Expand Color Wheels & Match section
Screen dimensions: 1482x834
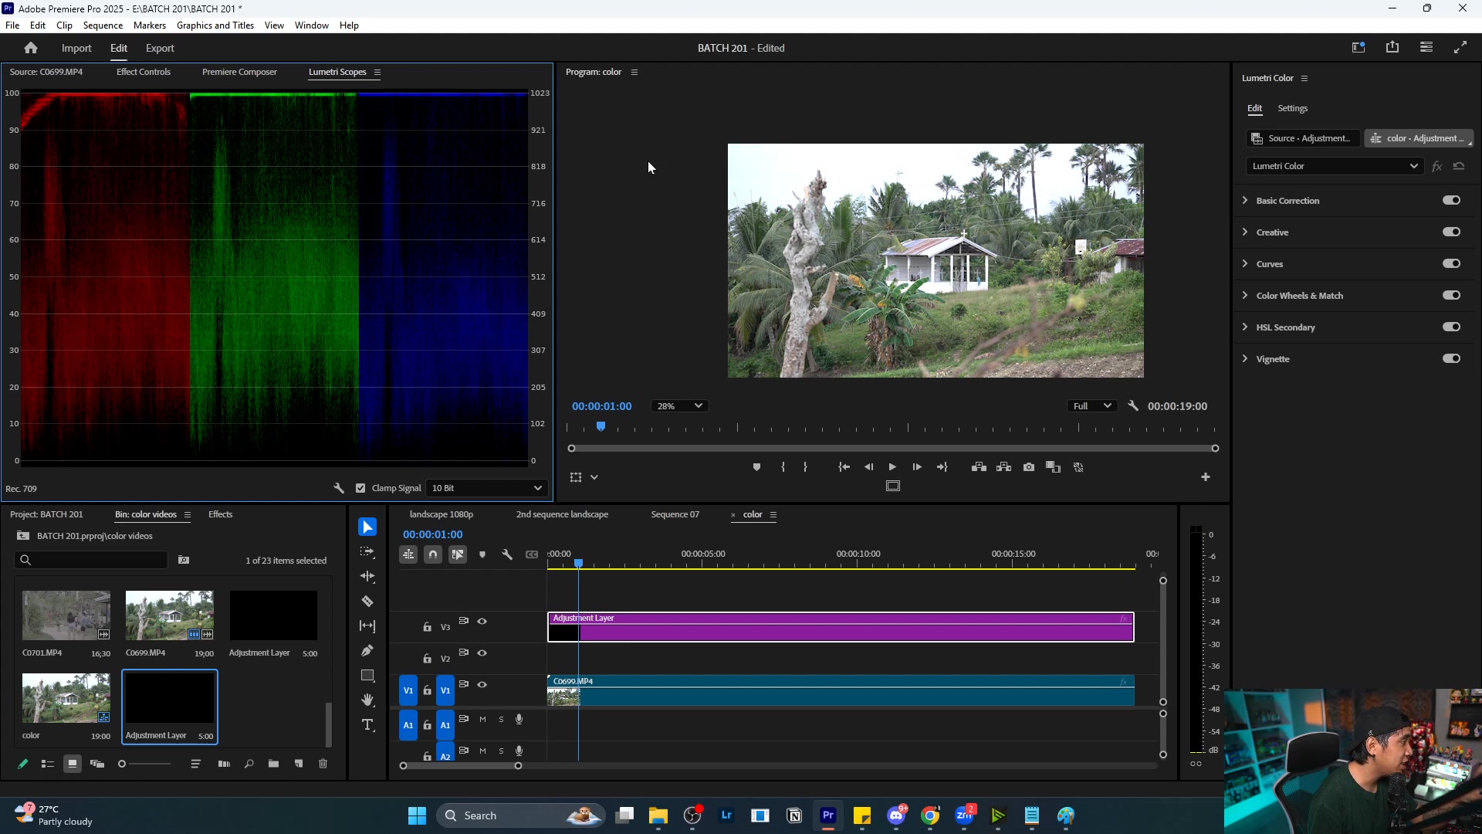1244,296
